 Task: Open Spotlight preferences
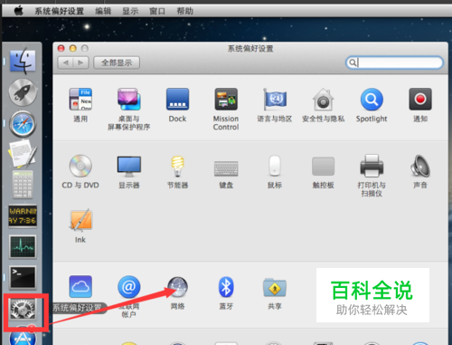click(x=372, y=100)
